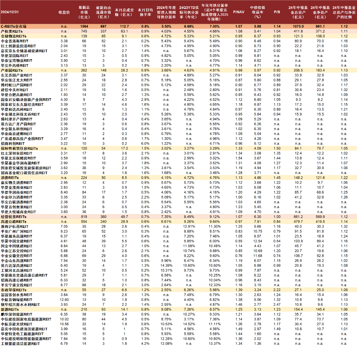The height and width of the screenshot is (346, 357).
Task: Select the 产业园REITs group row label
Action: [x=12, y=70]
